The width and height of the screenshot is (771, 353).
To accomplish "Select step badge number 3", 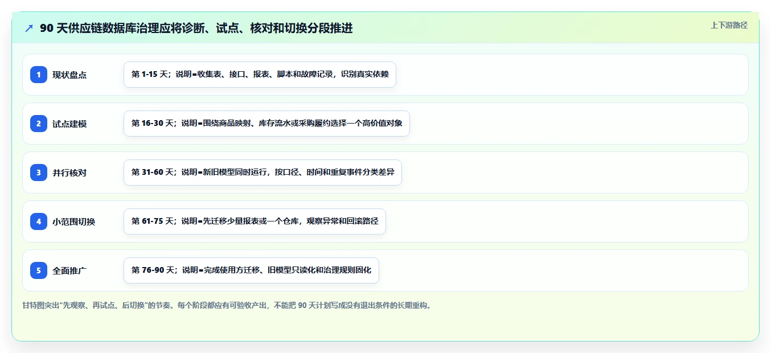I will [x=39, y=173].
